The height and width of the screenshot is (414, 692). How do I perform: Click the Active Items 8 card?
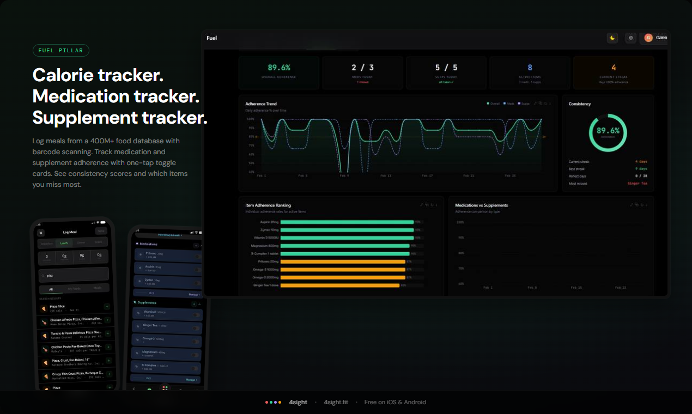point(530,72)
